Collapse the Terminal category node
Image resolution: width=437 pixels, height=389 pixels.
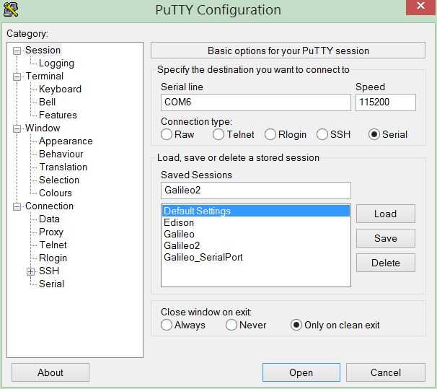click(x=17, y=77)
